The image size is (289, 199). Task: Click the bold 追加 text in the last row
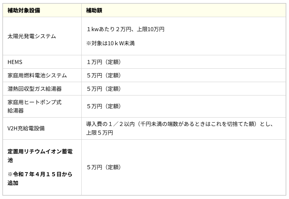pyautogui.click(x=12, y=184)
